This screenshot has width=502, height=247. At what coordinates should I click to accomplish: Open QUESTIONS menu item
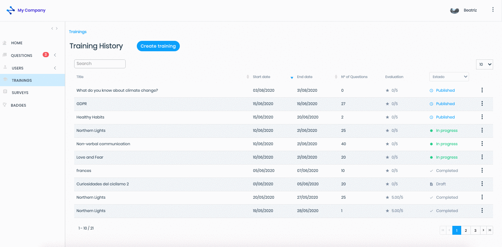tap(22, 56)
